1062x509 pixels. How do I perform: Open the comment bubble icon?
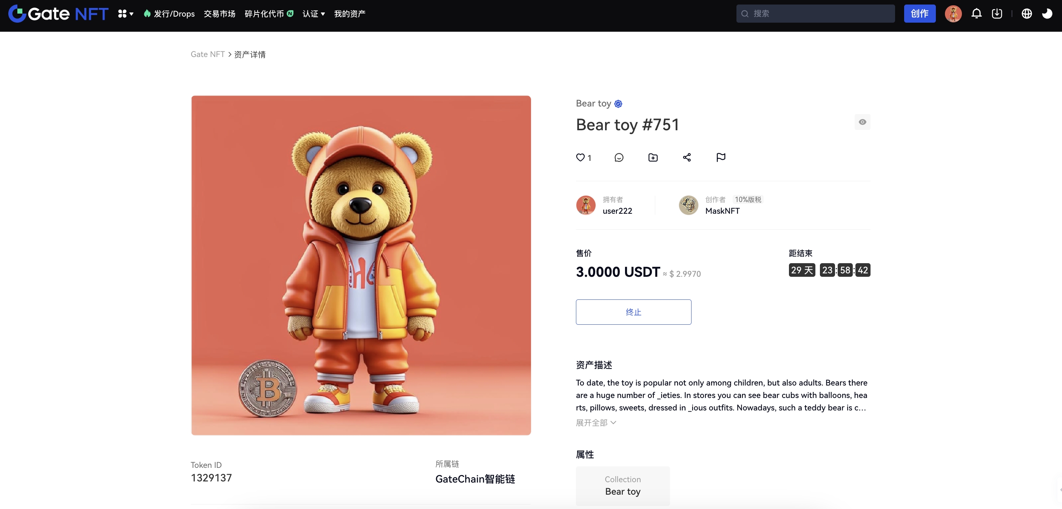pos(618,157)
